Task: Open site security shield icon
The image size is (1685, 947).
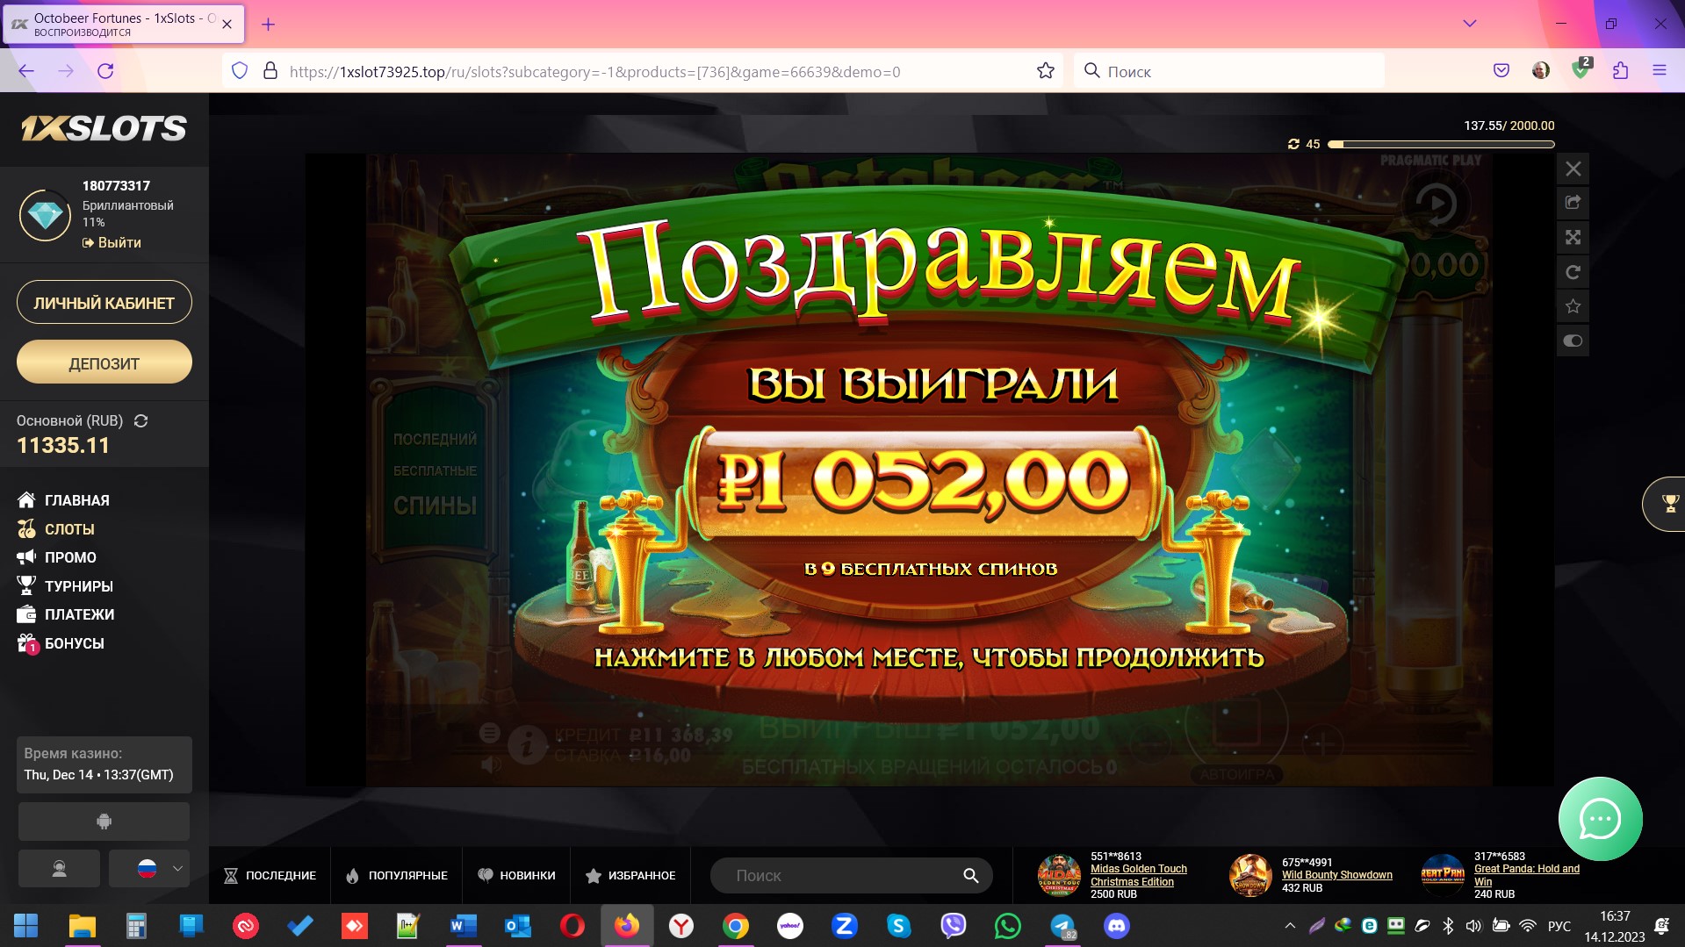Action: (x=240, y=71)
